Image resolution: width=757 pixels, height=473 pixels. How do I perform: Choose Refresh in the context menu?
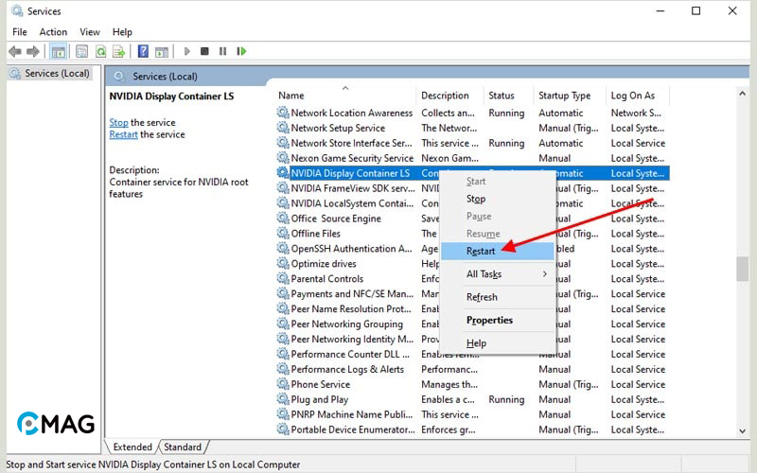pyautogui.click(x=498, y=297)
